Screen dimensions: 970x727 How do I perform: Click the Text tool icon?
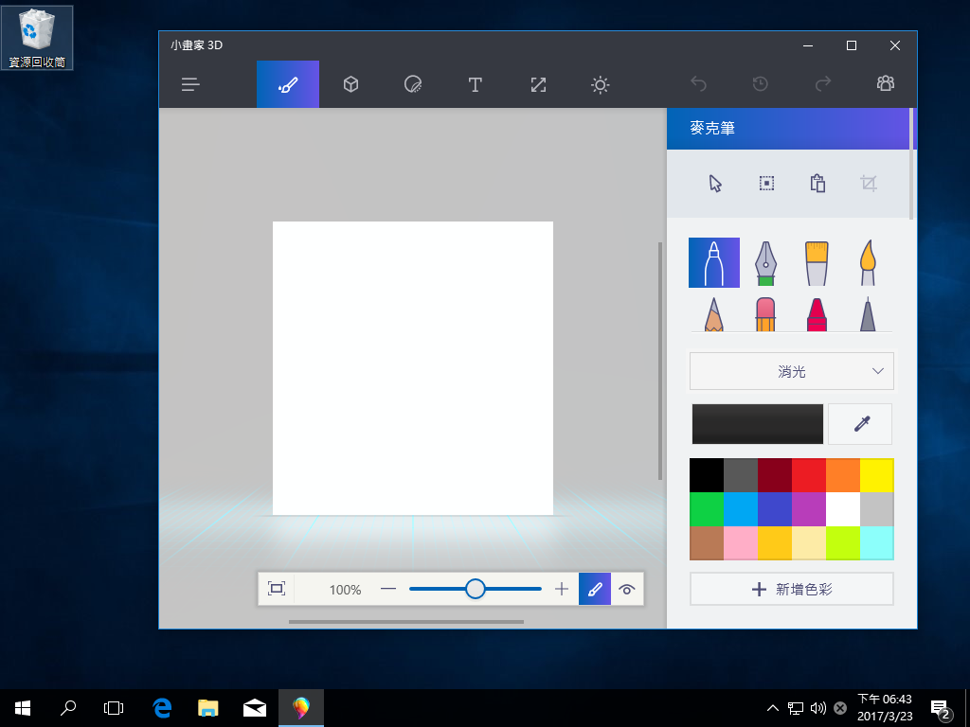pyautogui.click(x=476, y=84)
